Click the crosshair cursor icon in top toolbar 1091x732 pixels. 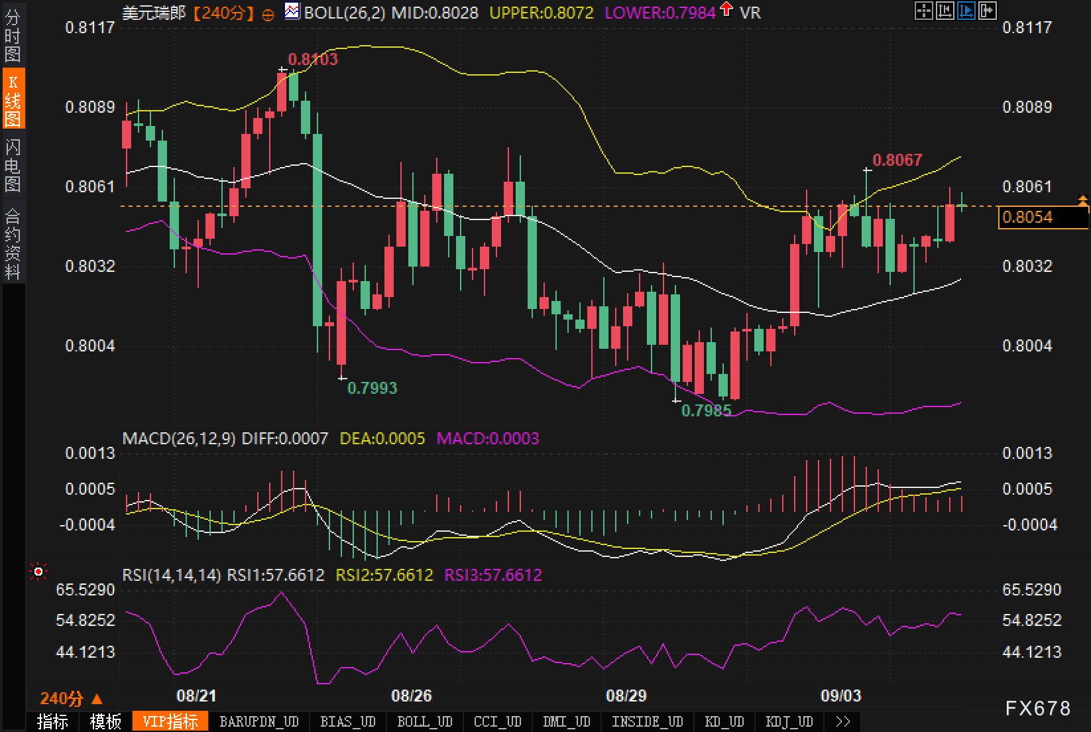(923, 11)
